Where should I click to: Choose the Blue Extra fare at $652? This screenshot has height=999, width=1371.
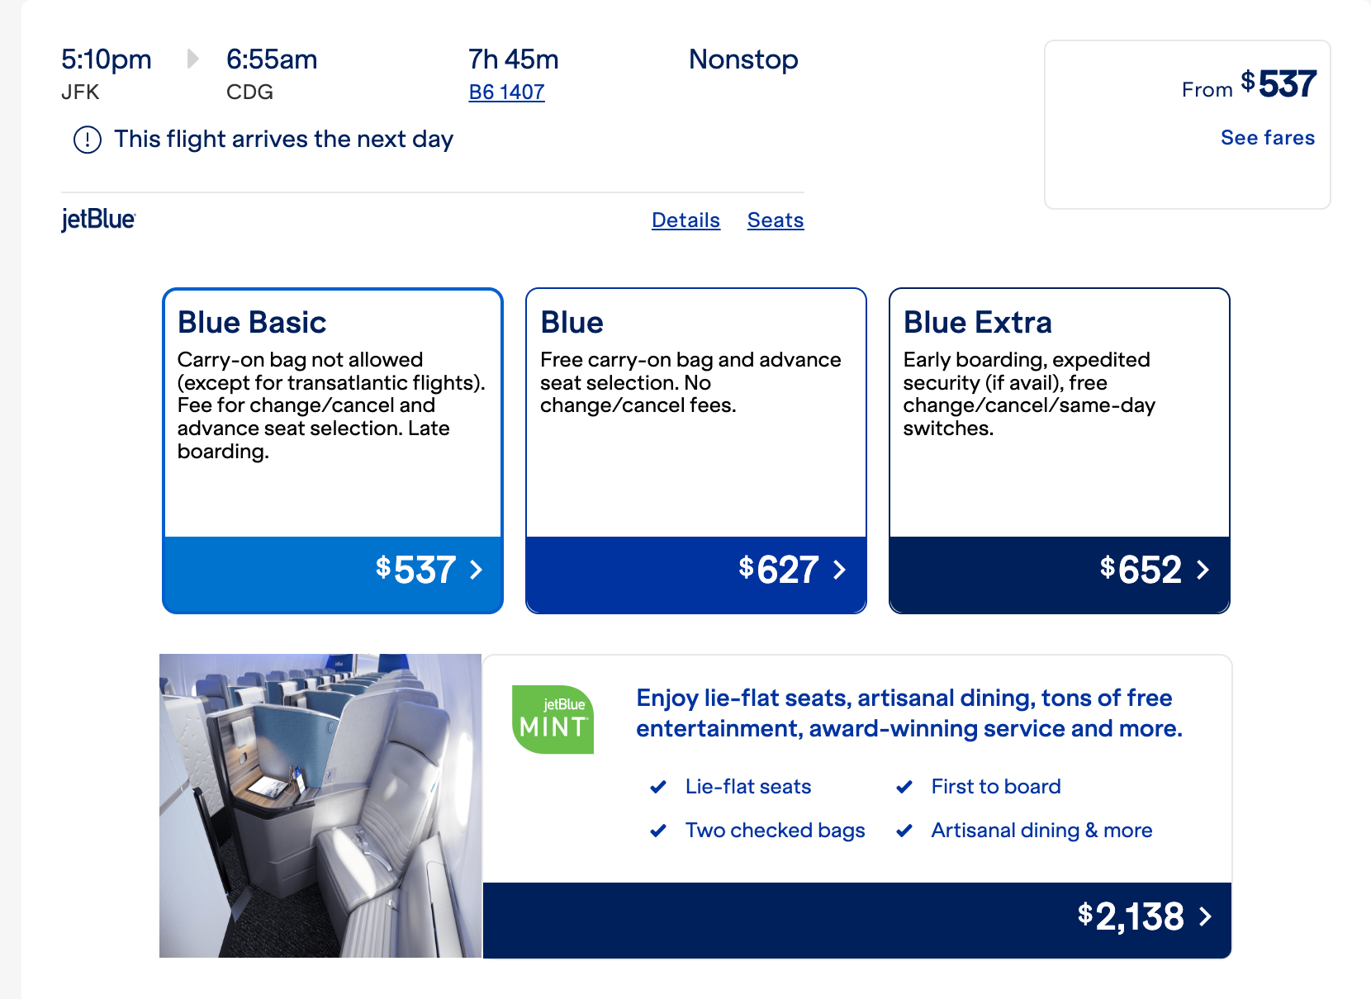[1060, 451]
